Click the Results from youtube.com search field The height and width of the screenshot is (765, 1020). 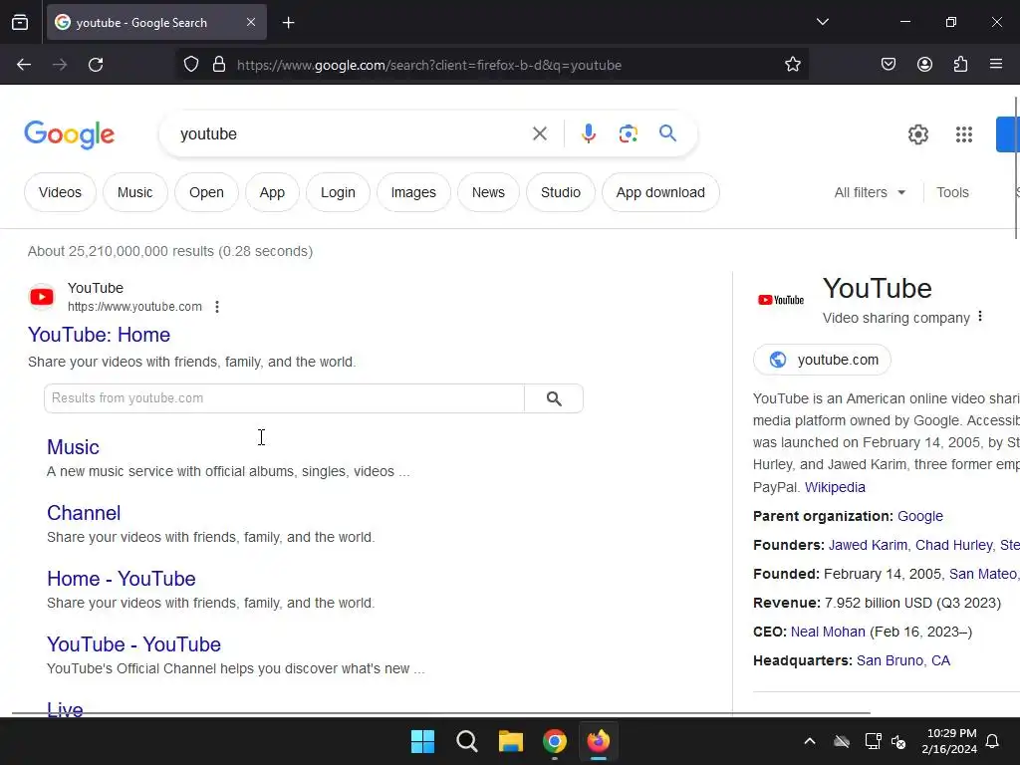coord(284,398)
